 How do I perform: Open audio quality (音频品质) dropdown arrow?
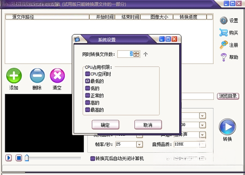coord(203,144)
